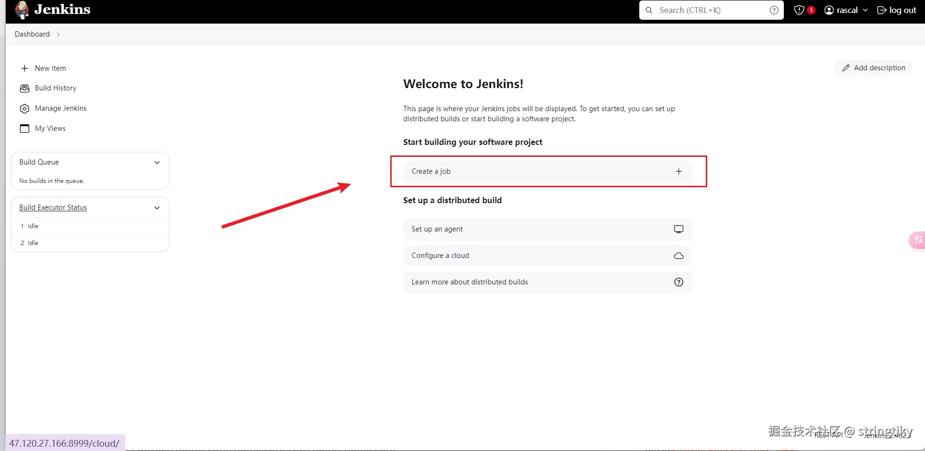Collapse the Build Executor Status panel
925x451 pixels.
coord(157,208)
